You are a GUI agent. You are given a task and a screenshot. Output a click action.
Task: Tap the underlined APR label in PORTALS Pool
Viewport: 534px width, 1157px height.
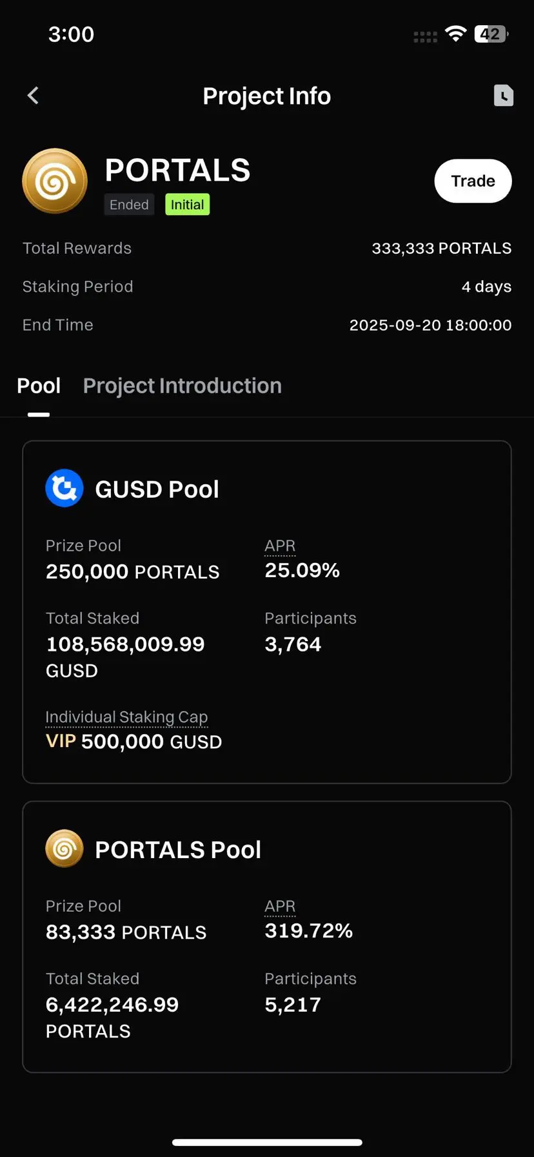click(280, 906)
